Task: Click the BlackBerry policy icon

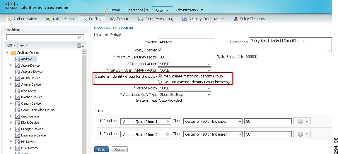Action: (18, 91)
